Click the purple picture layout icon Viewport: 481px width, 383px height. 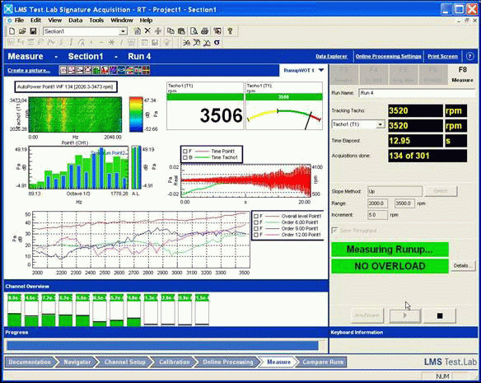coord(113,70)
